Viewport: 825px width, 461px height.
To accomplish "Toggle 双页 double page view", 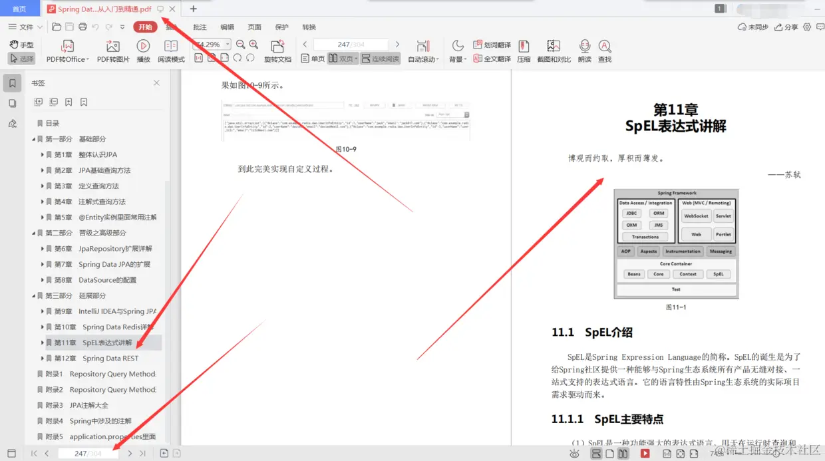I will click(x=343, y=59).
